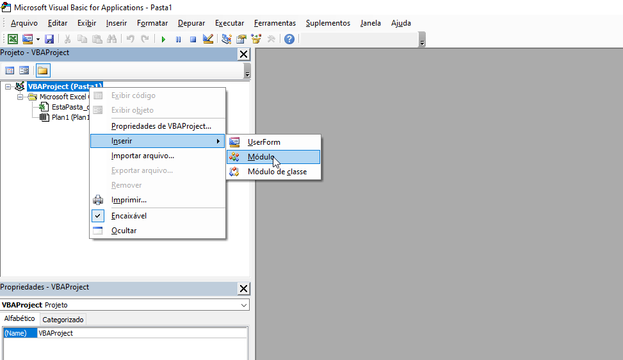Open the Editar menu
This screenshot has width=623, height=360.
[58, 23]
